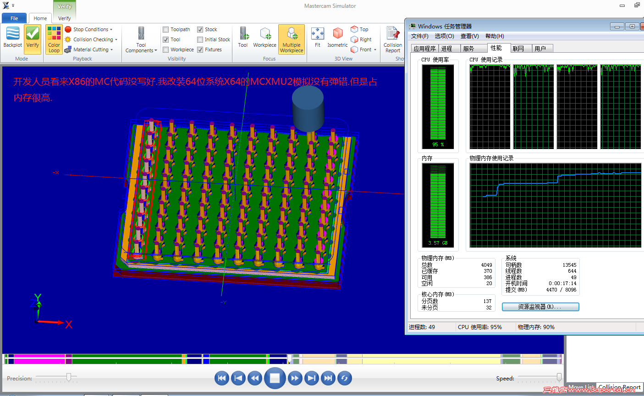Viewport: 644px width, 396px height.
Task: Click the 资源监视器(R)... button
Action: click(x=540, y=307)
